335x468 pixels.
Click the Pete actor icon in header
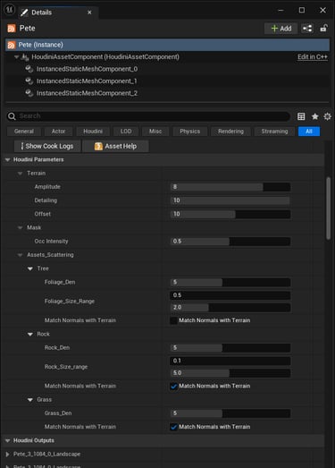click(x=12, y=29)
